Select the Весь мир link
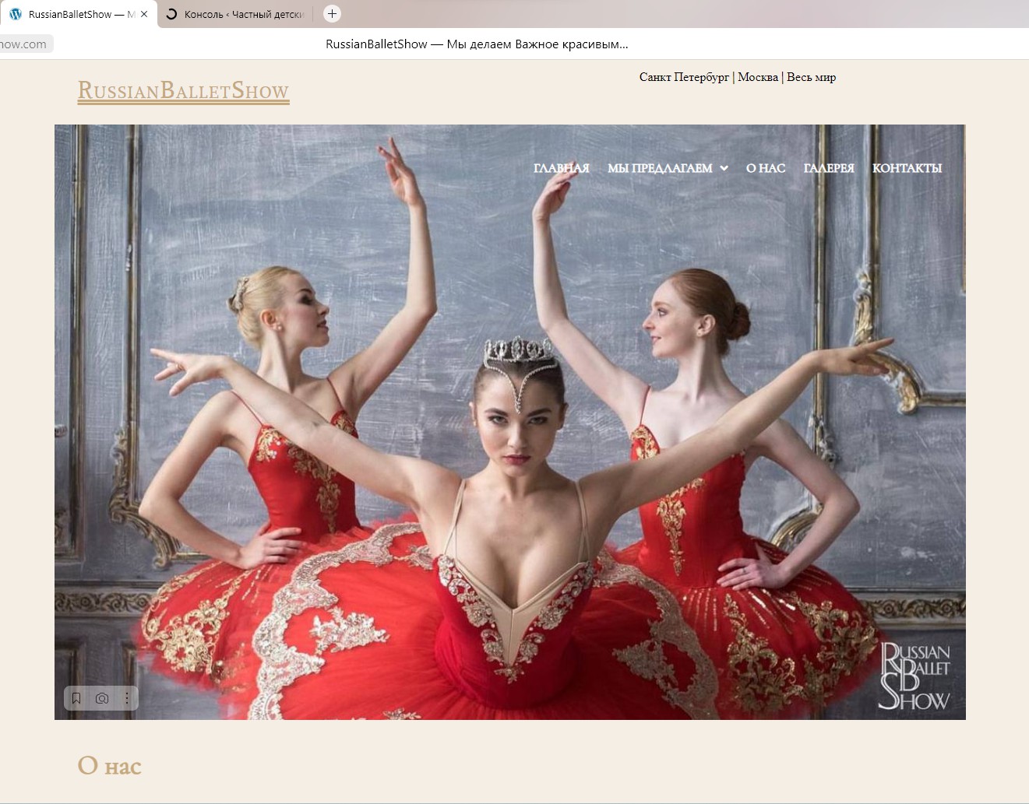 point(811,77)
